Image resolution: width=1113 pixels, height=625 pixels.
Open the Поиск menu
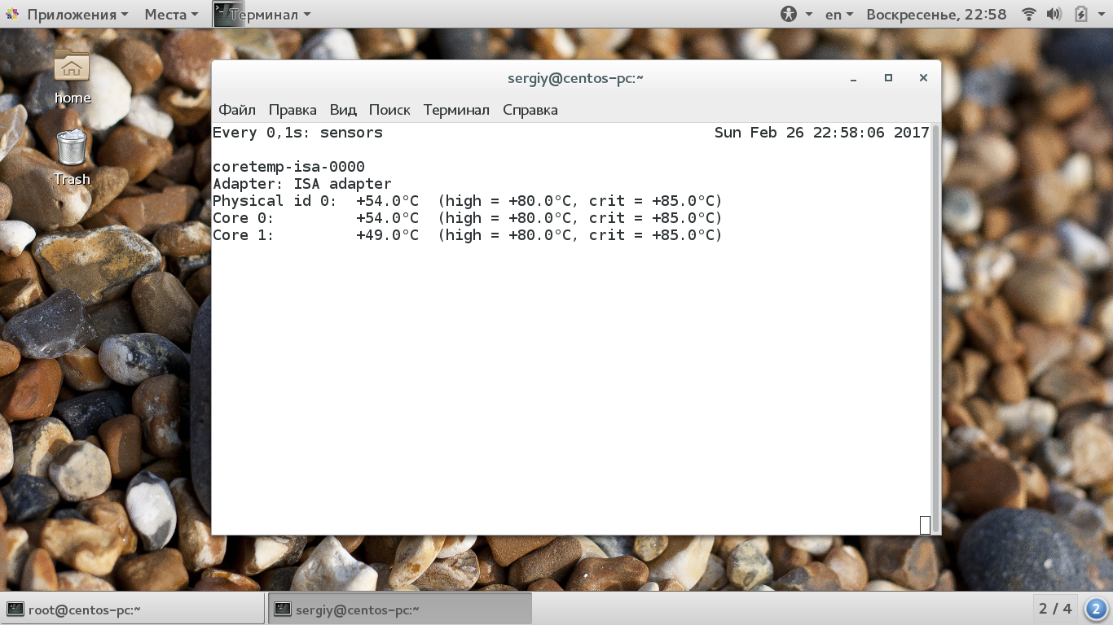(x=389, y=110)
